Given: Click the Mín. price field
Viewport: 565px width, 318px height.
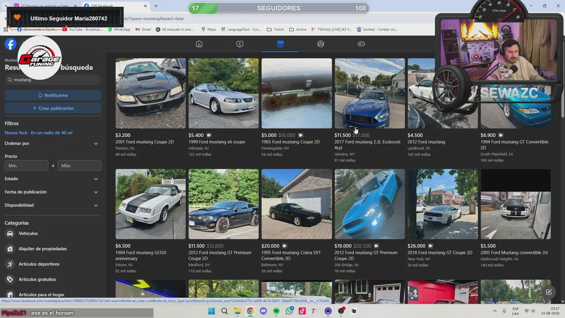Looking at the screenshot, I should 26,166.
